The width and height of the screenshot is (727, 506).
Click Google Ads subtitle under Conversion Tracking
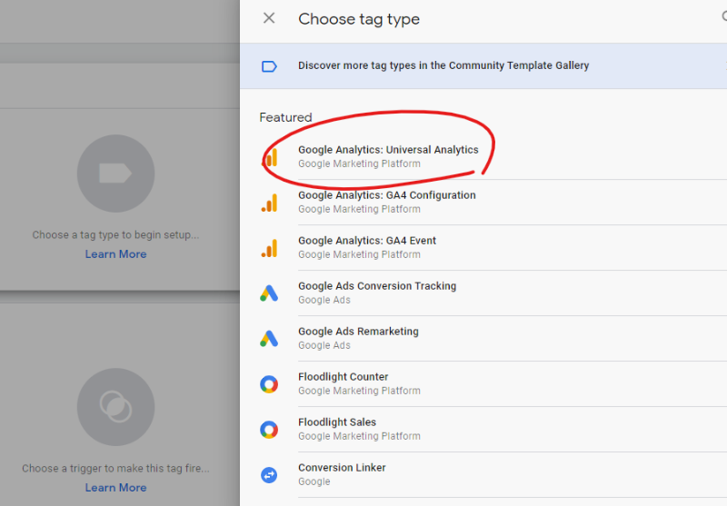(x=324, y=300)
